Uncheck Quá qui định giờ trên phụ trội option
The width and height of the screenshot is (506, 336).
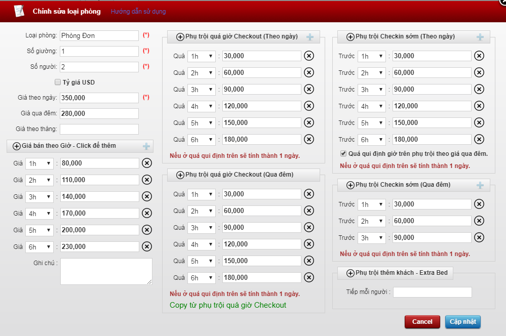pos(343,153)
